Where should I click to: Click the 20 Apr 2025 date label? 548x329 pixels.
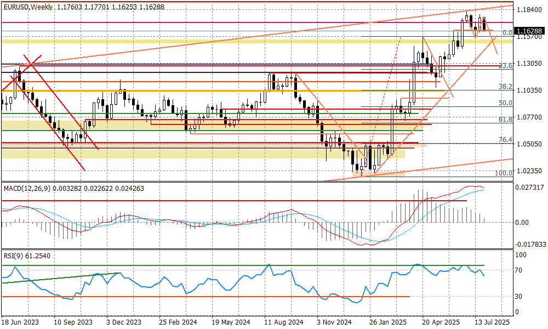point(441,322)
